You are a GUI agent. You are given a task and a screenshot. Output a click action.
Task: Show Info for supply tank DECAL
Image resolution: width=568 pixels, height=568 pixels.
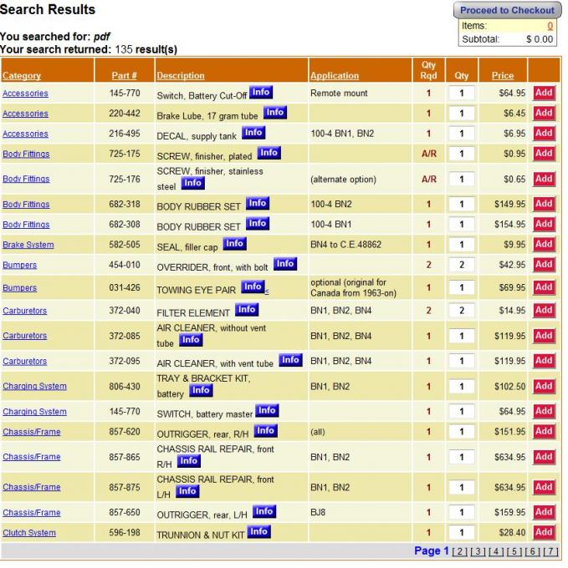point(253,133)
